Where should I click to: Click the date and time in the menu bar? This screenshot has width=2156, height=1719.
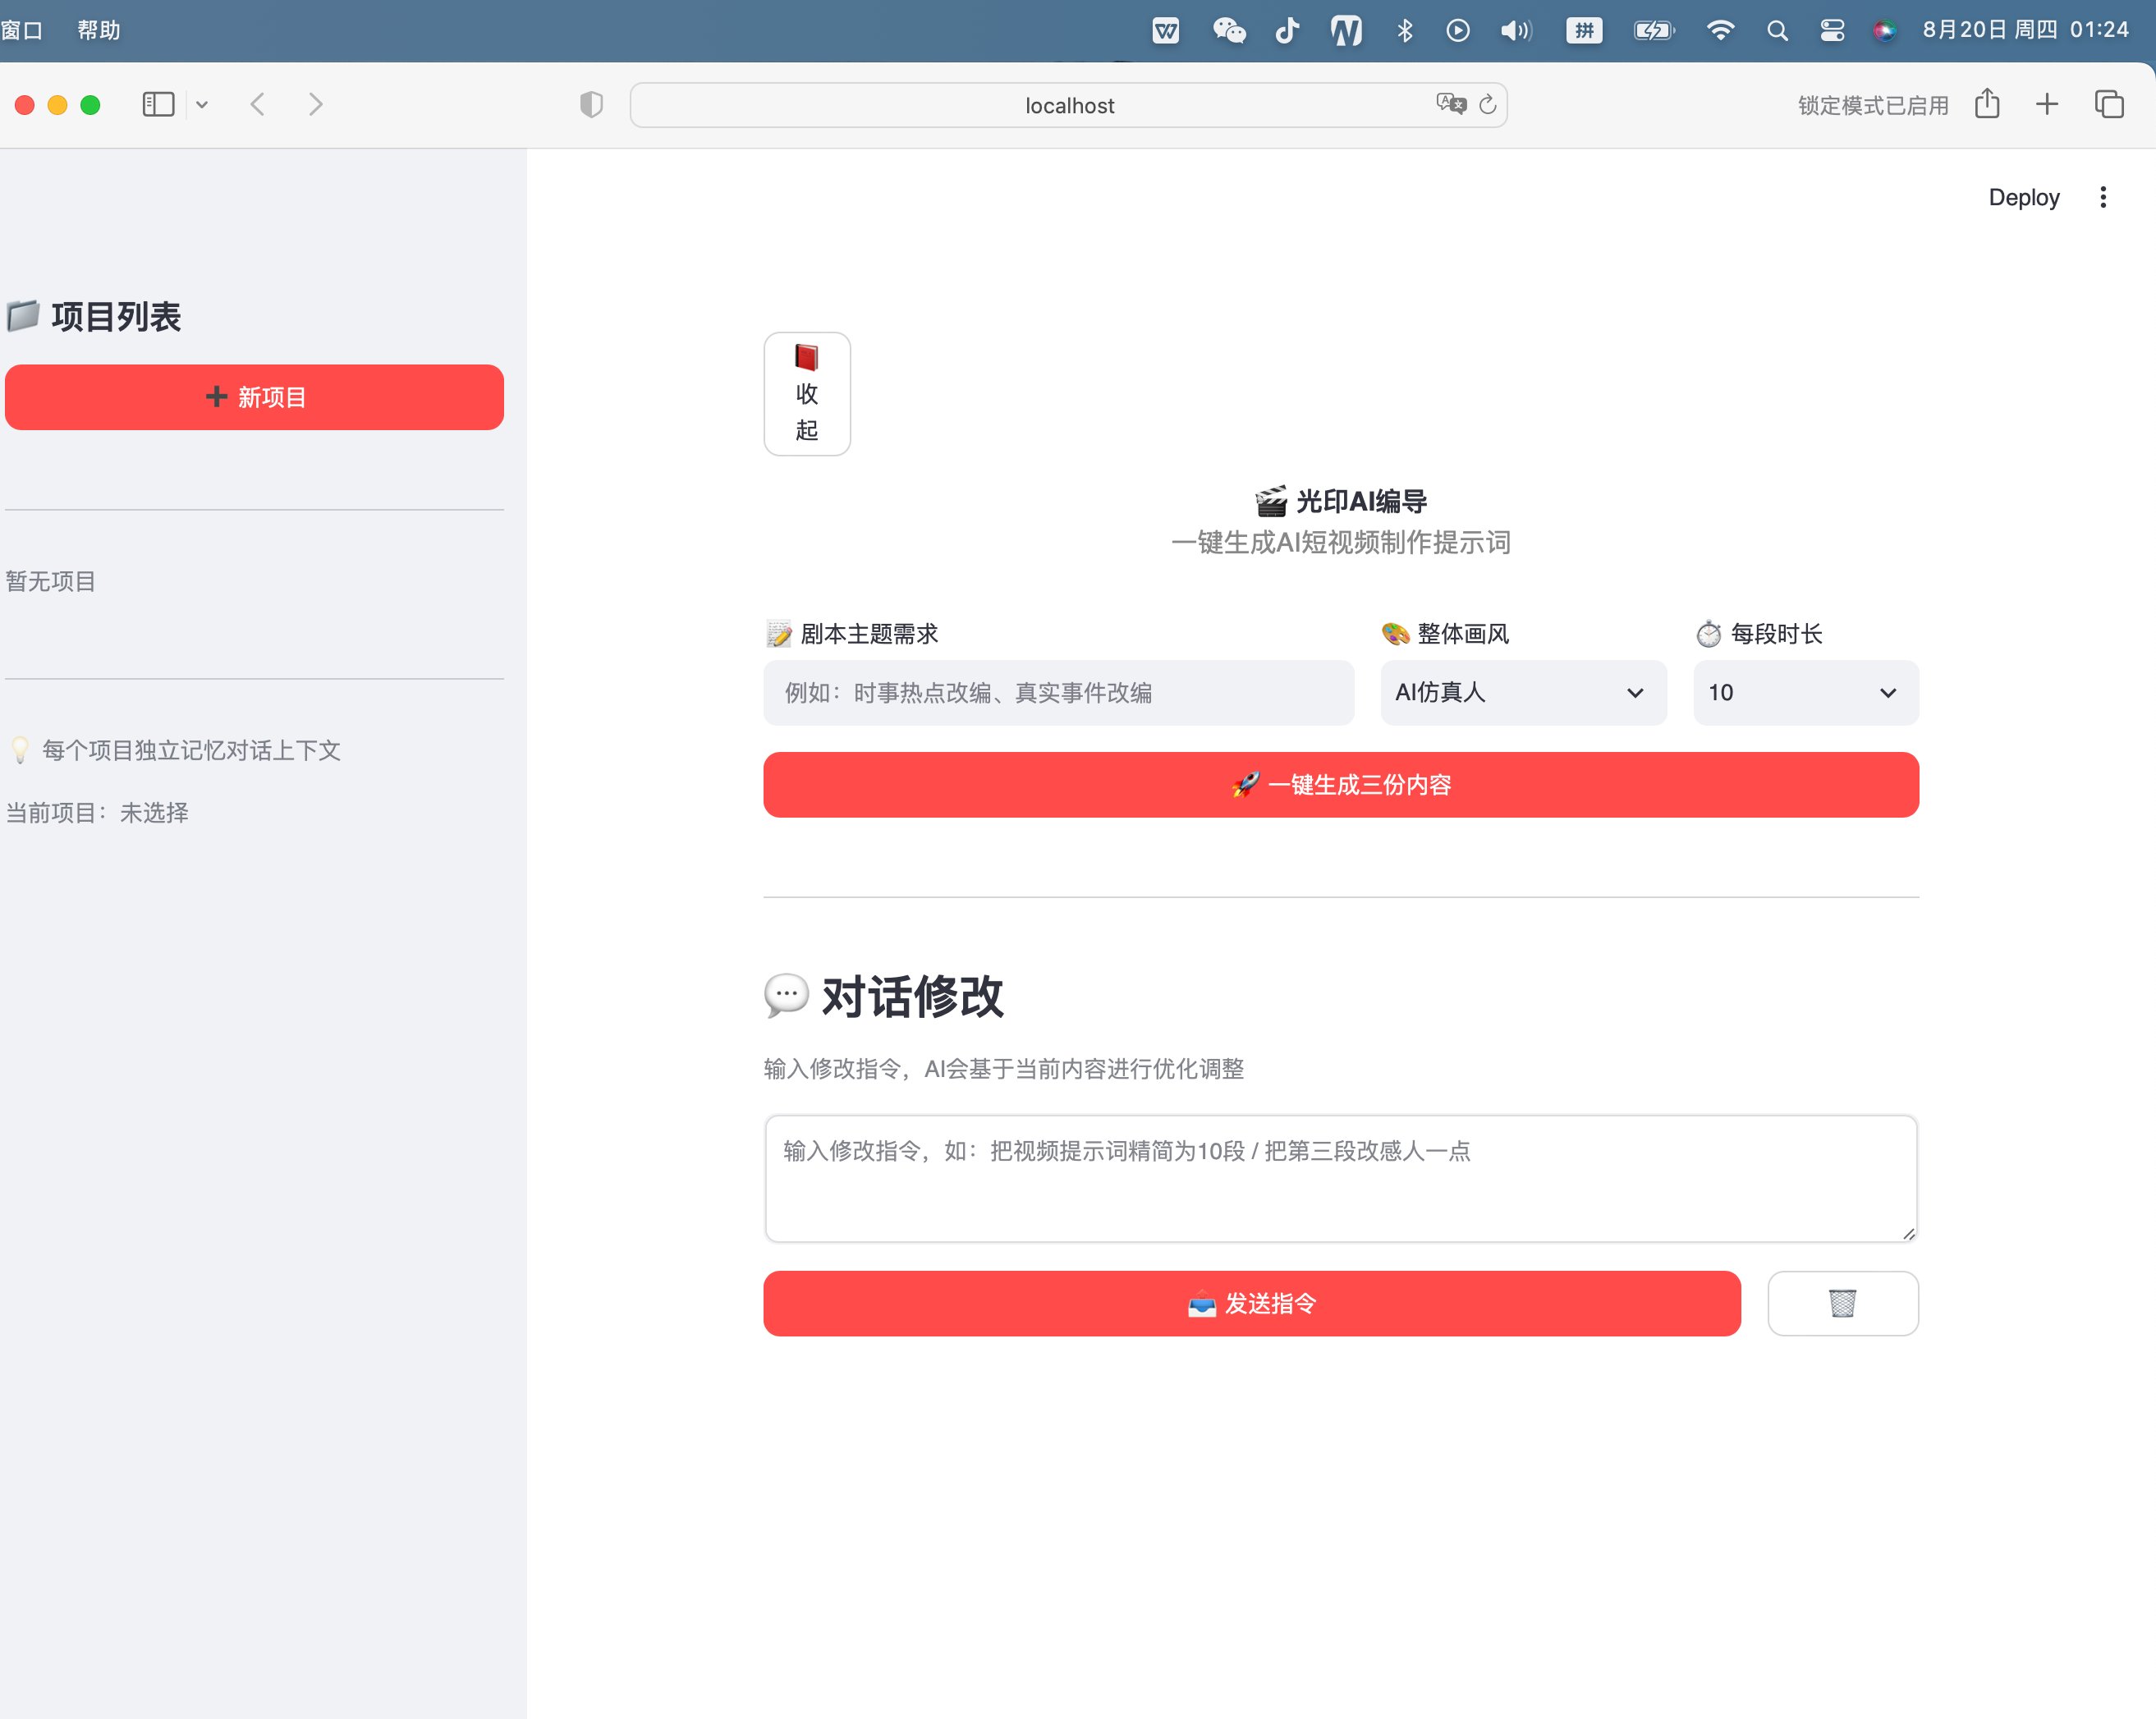click(2025, 30)
